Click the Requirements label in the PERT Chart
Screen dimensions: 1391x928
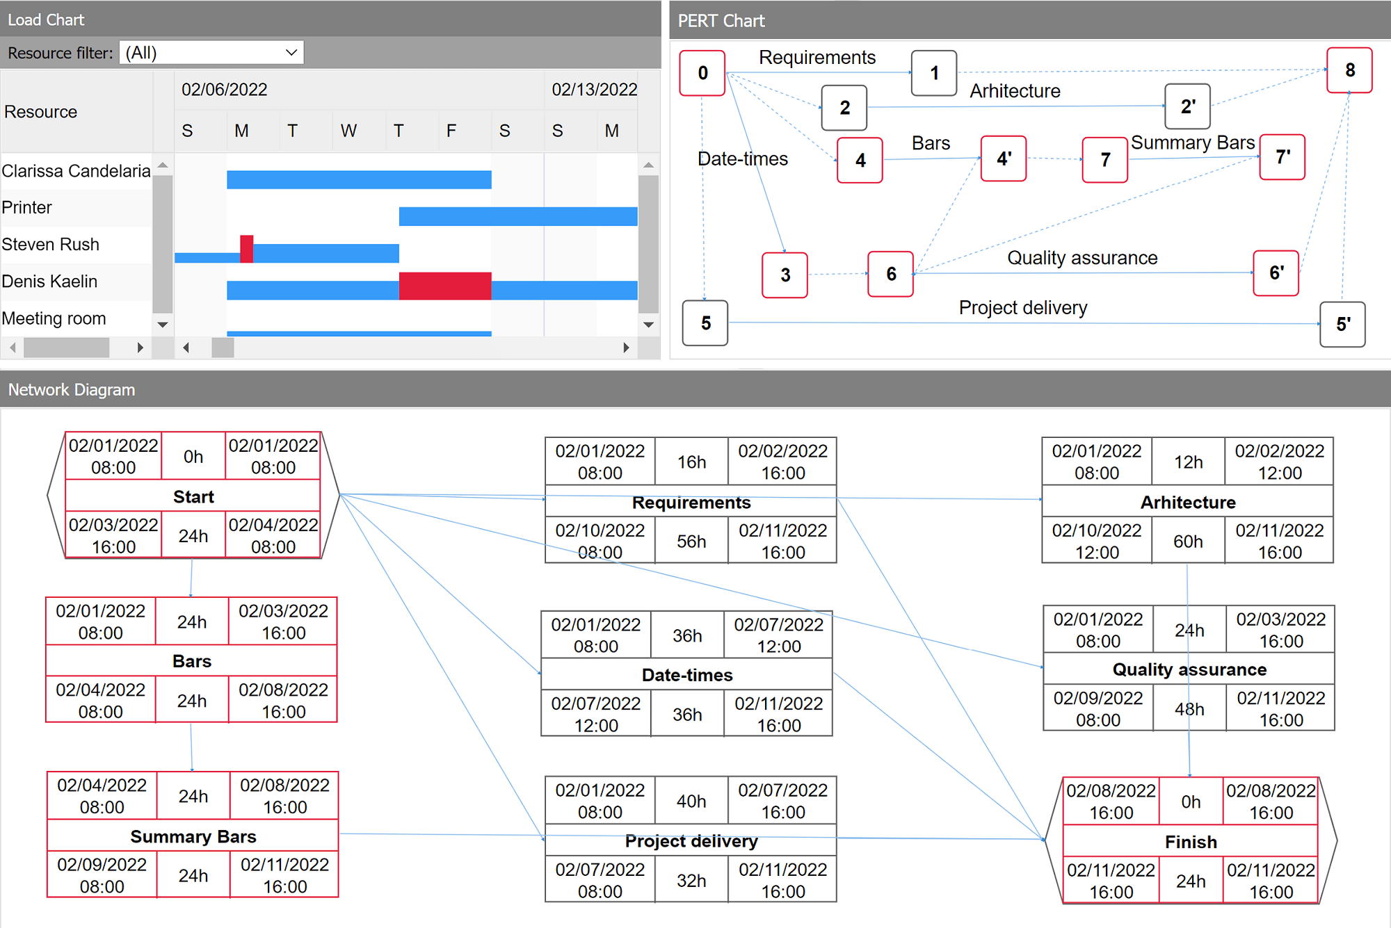tap(817, 58)
